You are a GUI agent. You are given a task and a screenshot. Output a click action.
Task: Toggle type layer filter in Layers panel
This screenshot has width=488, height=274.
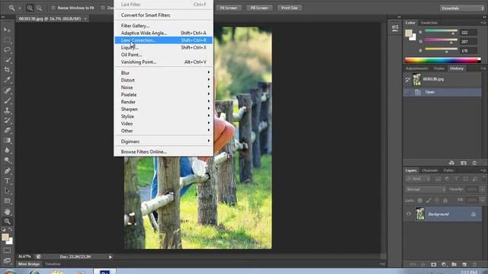[x=456, y=179]
